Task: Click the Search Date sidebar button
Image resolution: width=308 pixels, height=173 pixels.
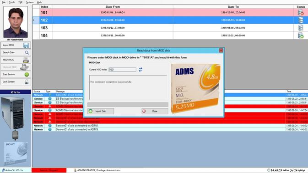Action: [16, 52]
